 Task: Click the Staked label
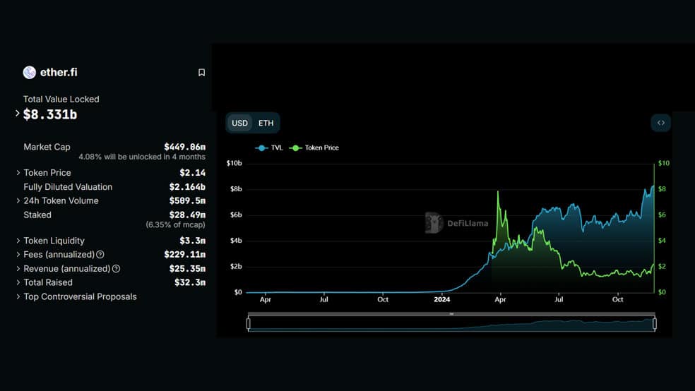pyautogui.click(x=37, y=215)
